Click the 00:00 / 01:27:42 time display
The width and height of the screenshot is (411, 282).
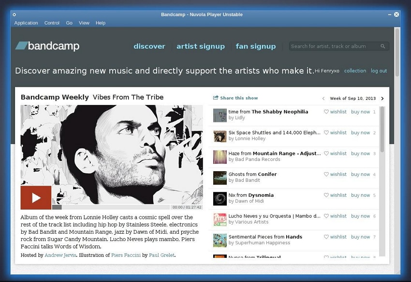187,207
